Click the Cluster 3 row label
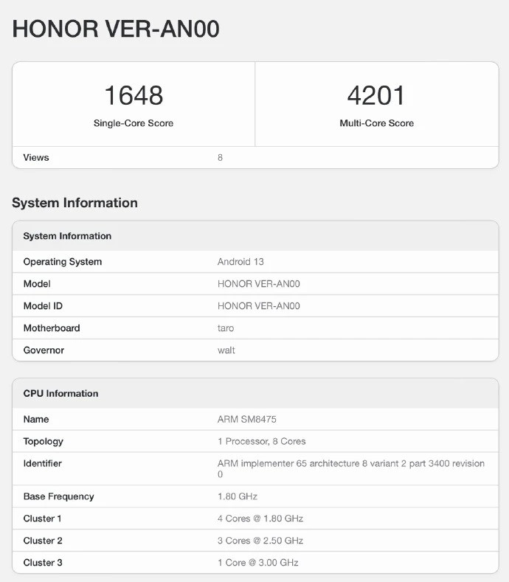This screenshot has height=582, width=509. click(43, 563)
